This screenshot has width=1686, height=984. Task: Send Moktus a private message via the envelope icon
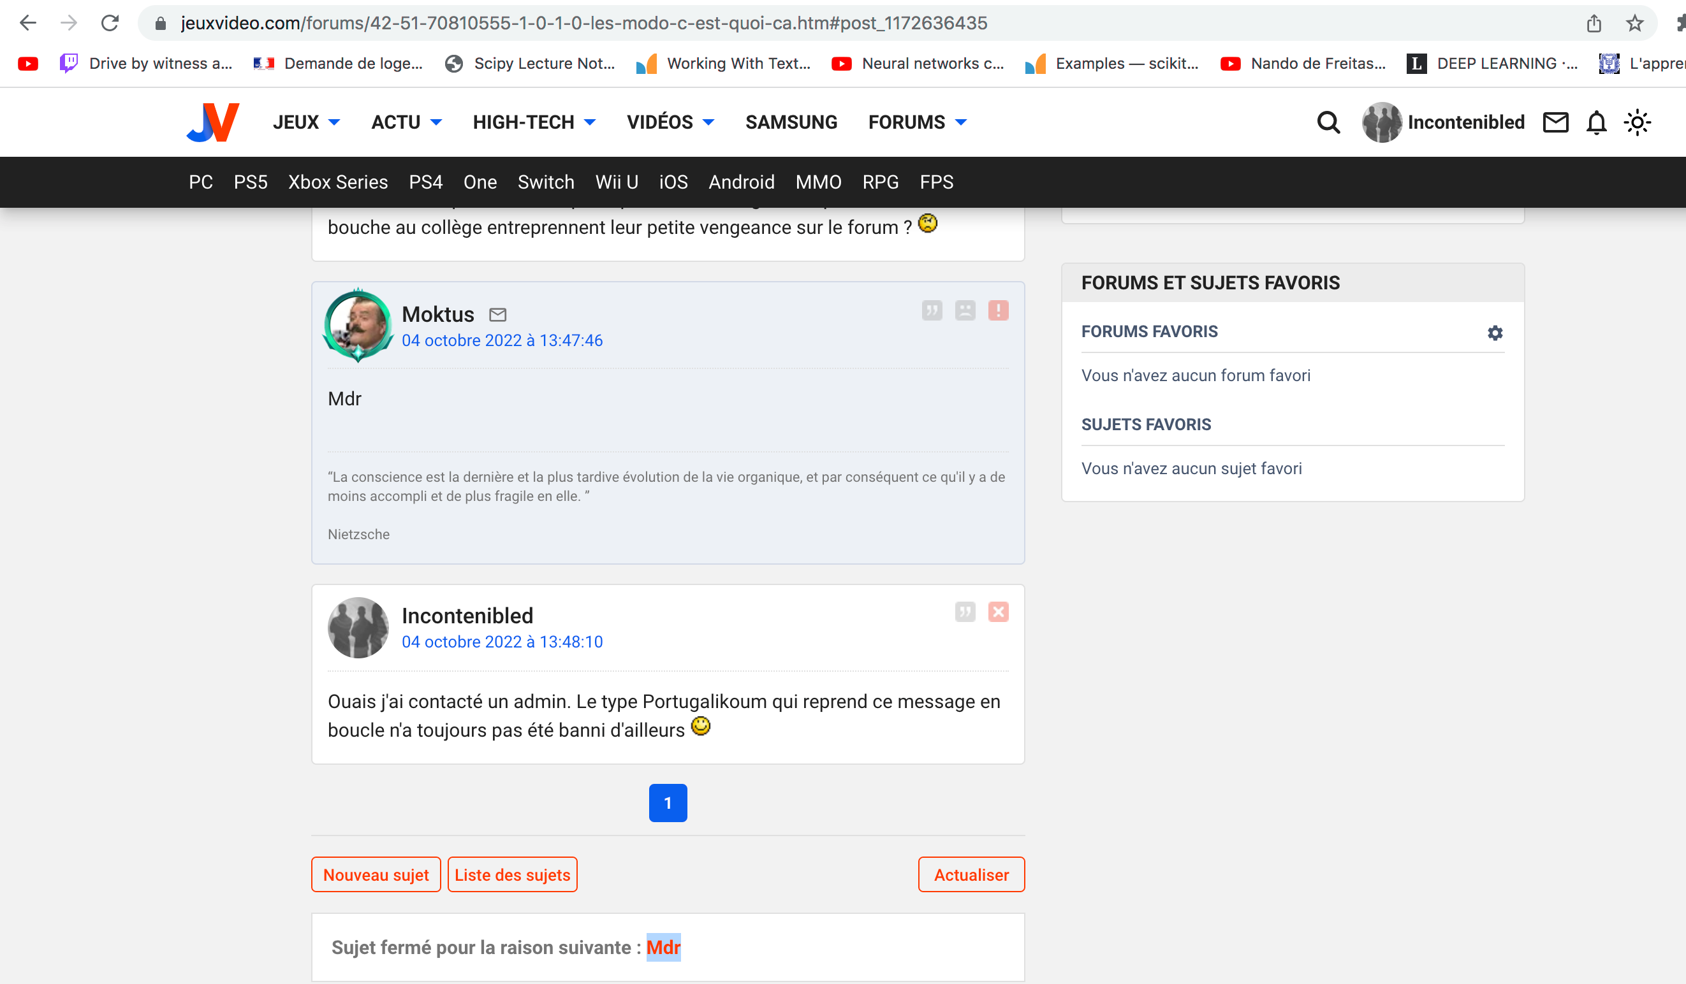pos(498,315)
